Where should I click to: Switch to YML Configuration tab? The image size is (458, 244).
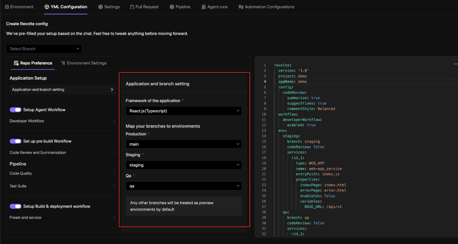pyautogui.click(x=66, y=7)
